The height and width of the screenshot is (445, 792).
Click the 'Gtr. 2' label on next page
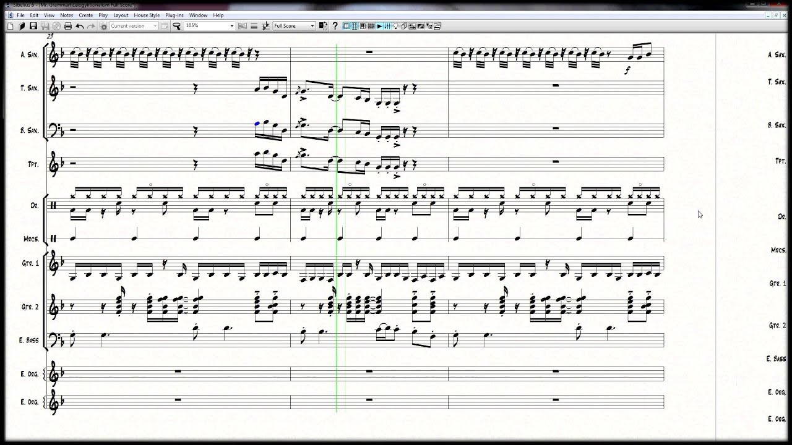(x=777, y=325)
